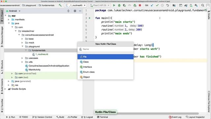
Task: Collapse all in project panel icon
Action: (68, 11)
